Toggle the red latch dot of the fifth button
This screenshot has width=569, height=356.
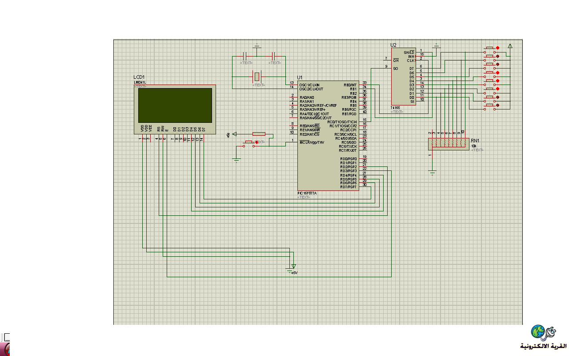[497, 81]
